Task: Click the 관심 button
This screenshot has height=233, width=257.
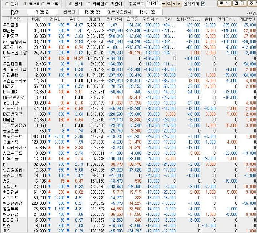Action: point(225,4)
